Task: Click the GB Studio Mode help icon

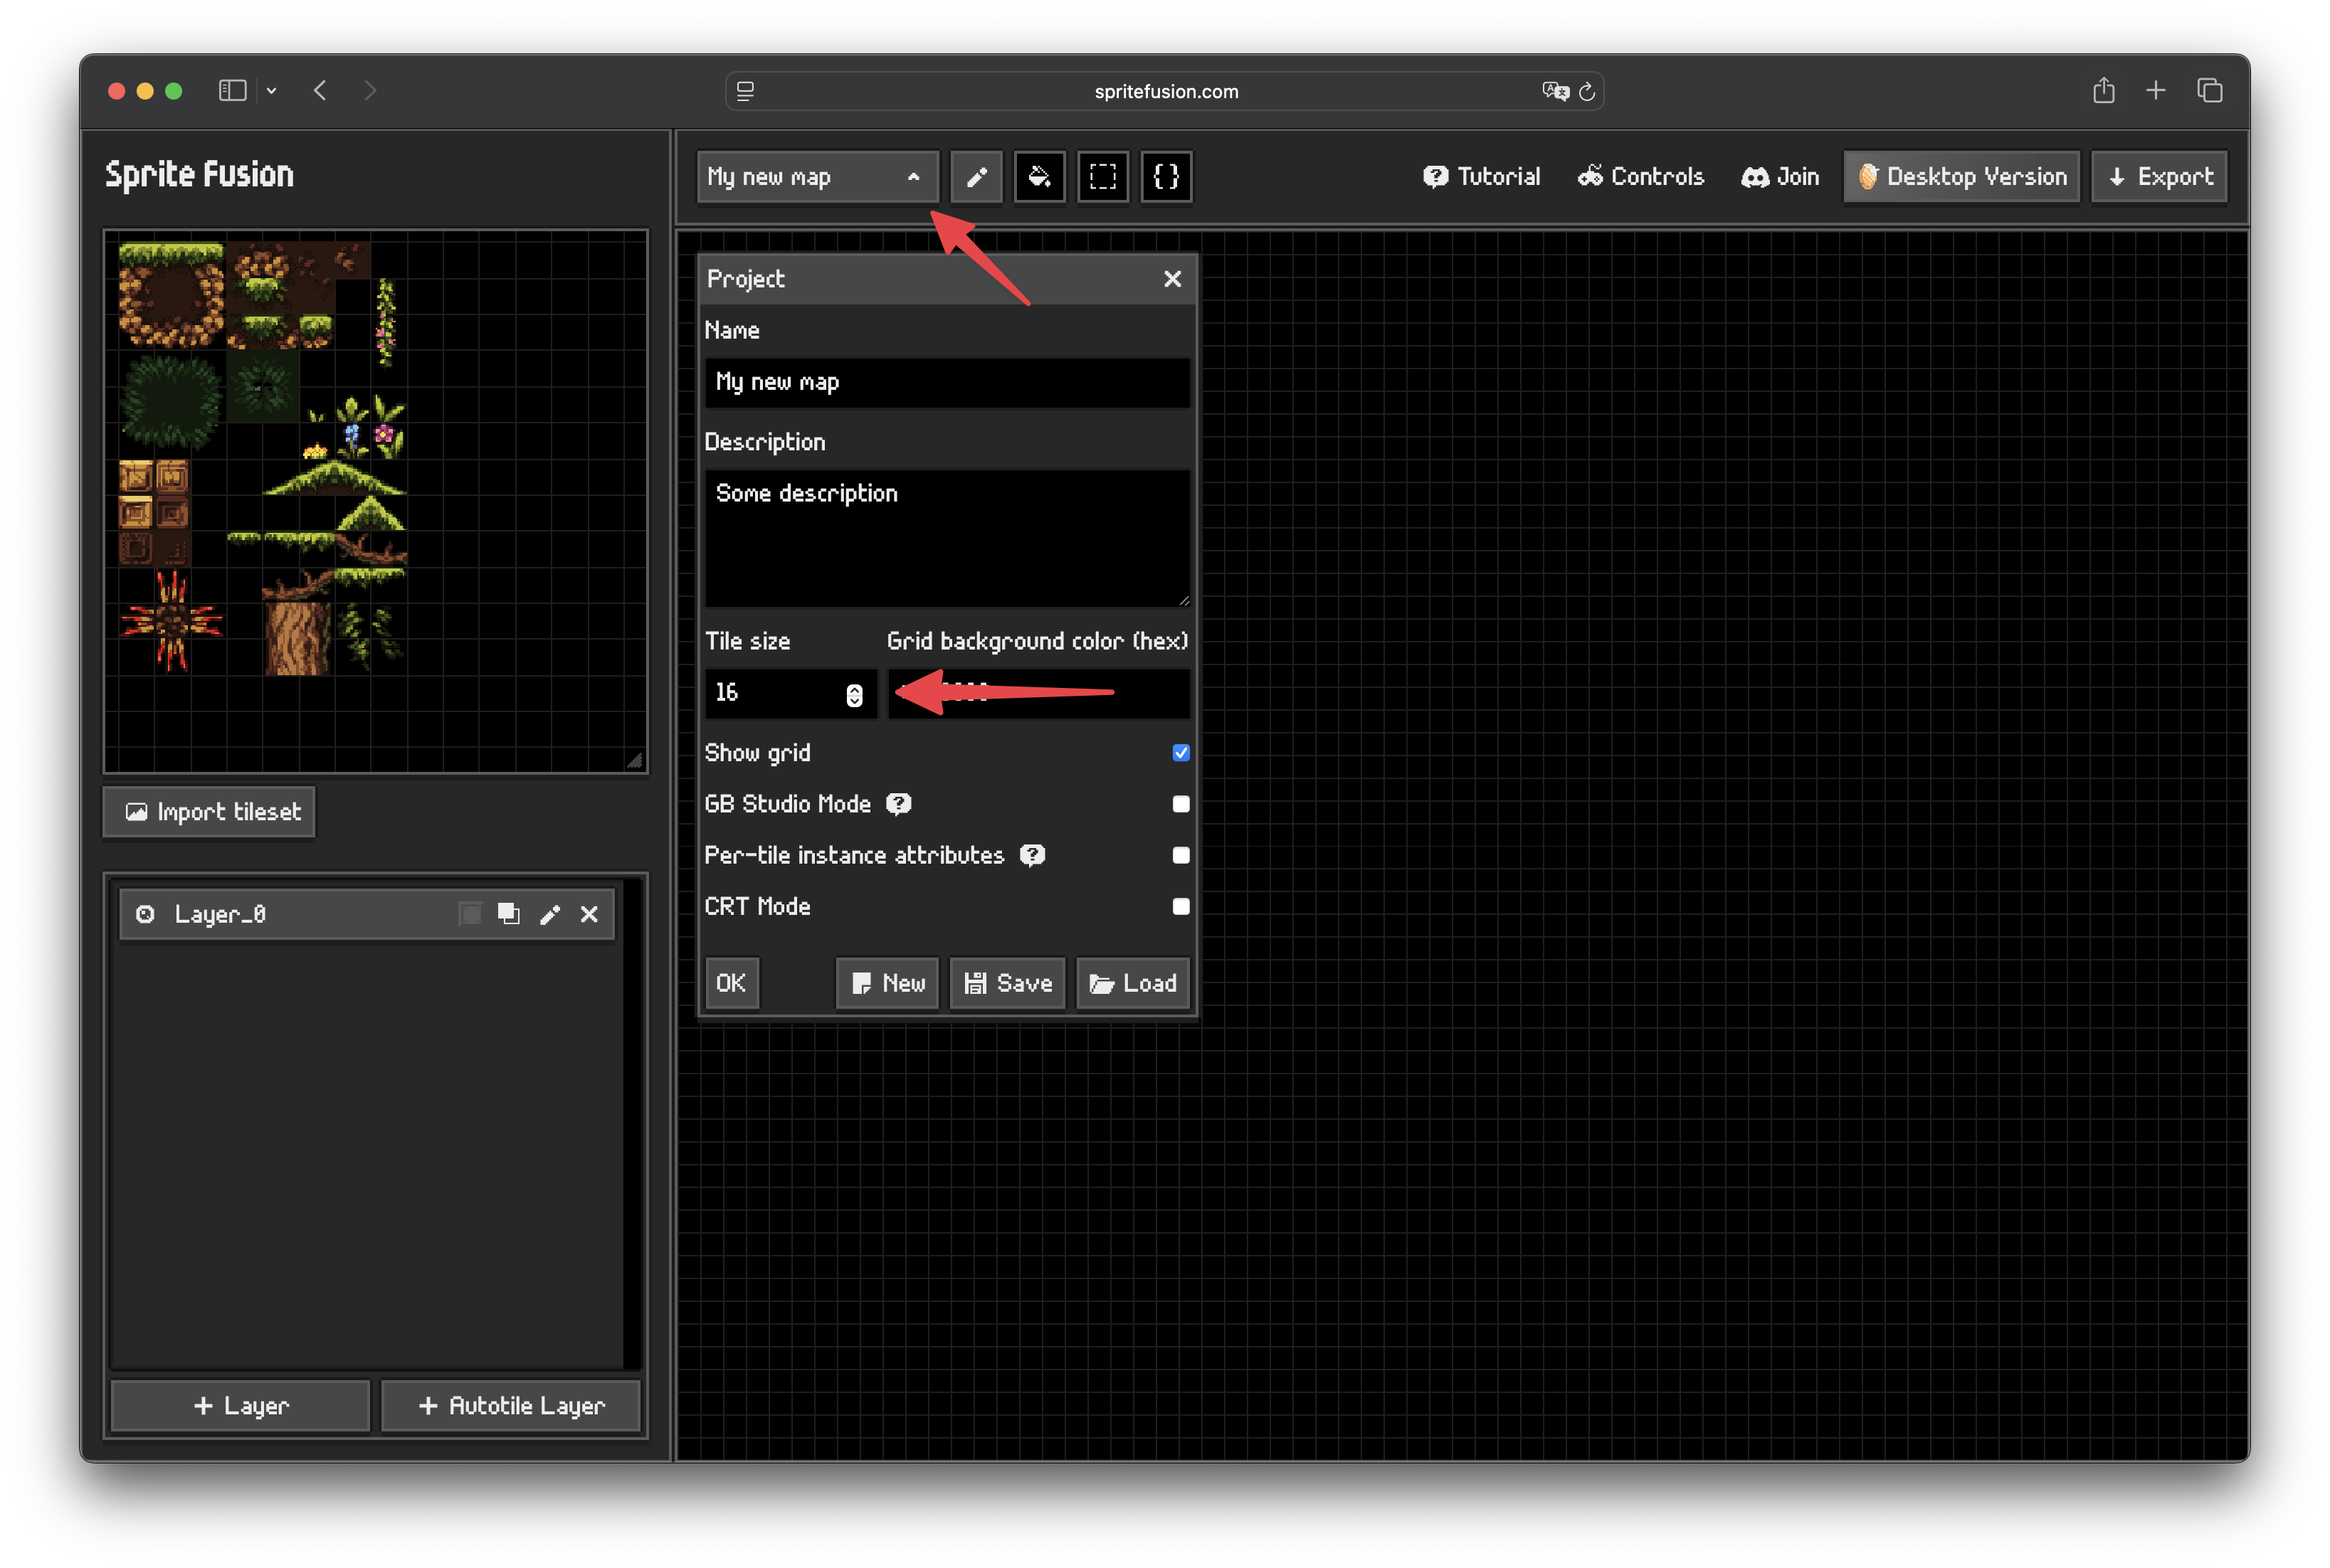Action: click(898, 804)
